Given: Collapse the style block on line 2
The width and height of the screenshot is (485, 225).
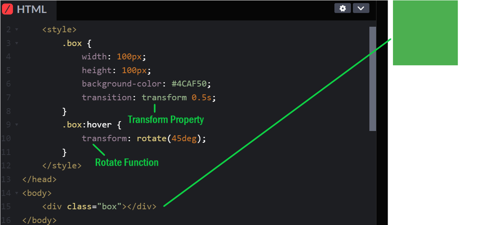Looking at the screenshot, I should point(16,30).
